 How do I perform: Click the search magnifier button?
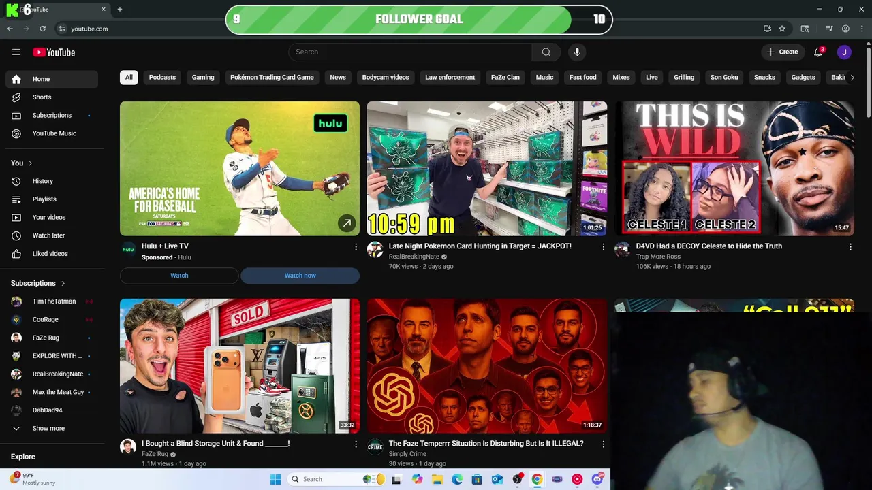pyautogui.click(x=546, y=52)
